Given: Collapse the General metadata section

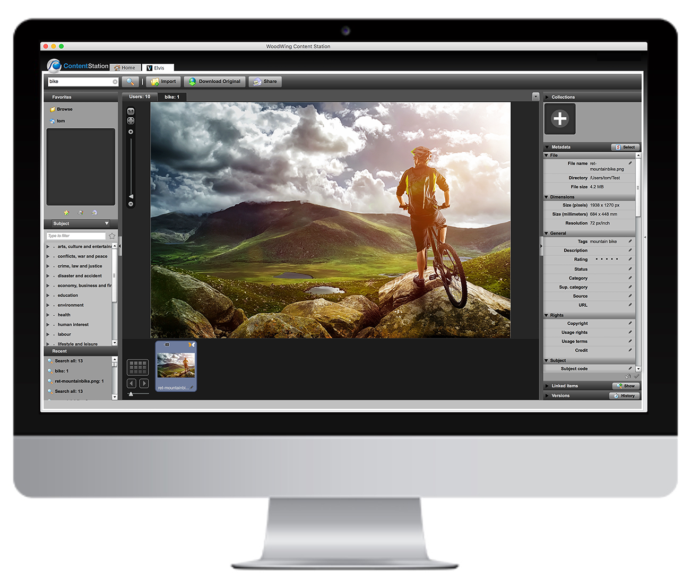Looking at the screenshot, I should [546, 234].
